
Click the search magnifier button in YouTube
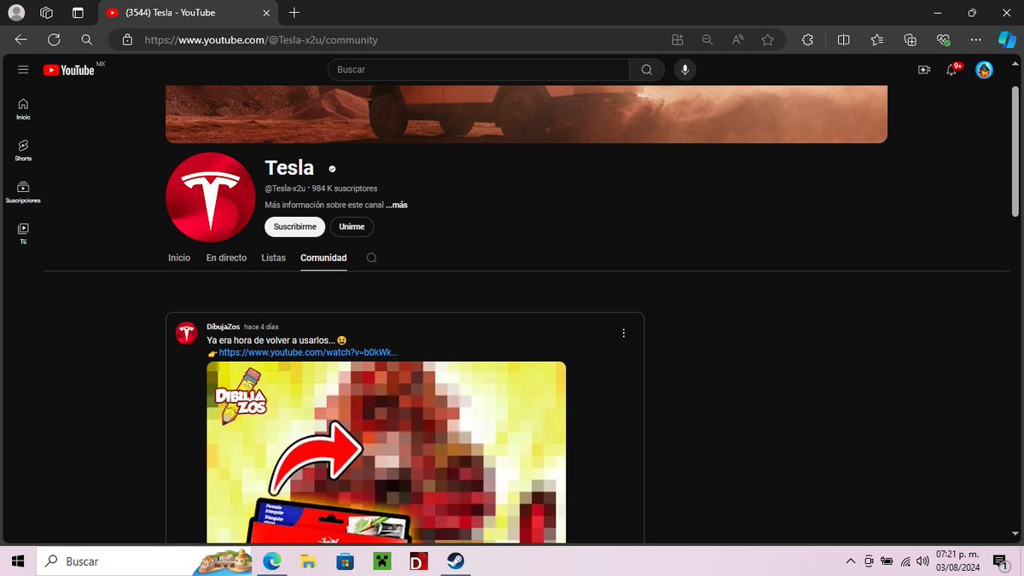pyautogui.click(x=647, y=70)
